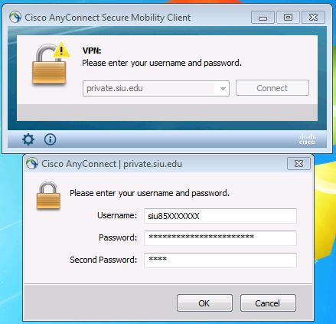336x324 pixels.
Task: Click the VPN status message text
Action: [x=161, y=63]
